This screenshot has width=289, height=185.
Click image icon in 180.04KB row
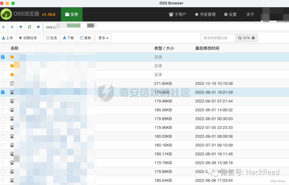pos(12,180)
